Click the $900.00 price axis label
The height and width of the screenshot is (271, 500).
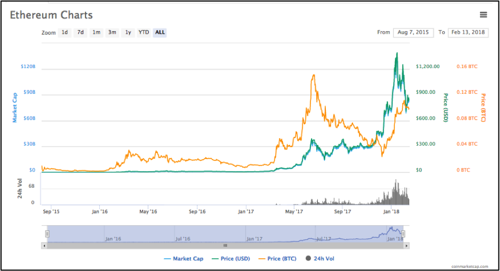coord(426,92)
